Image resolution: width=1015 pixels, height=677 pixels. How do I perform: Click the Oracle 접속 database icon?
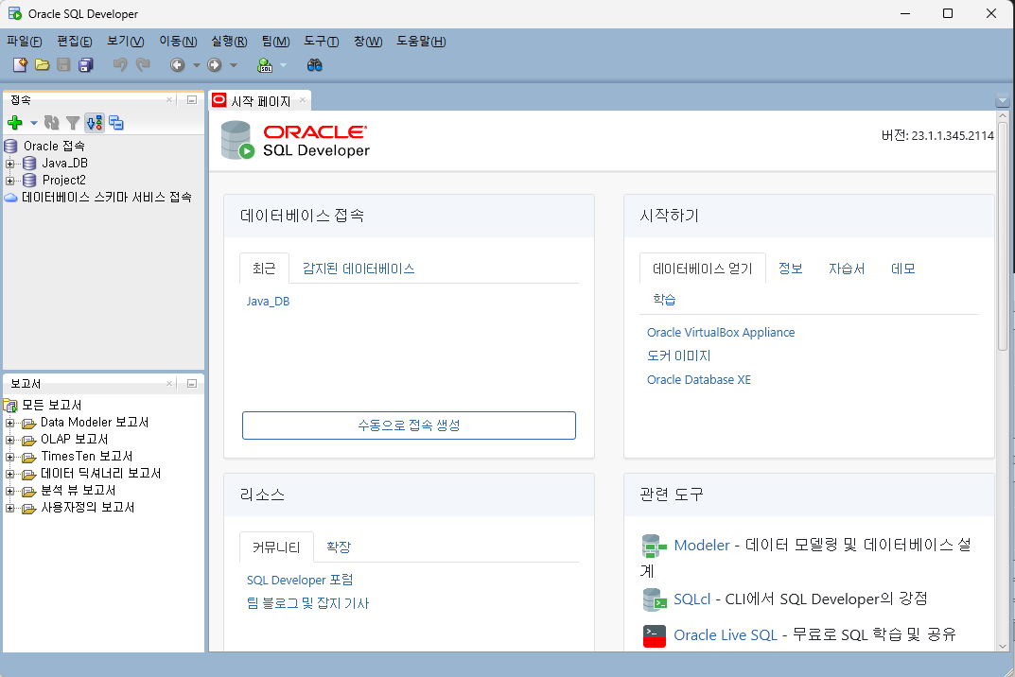[11, 146]
